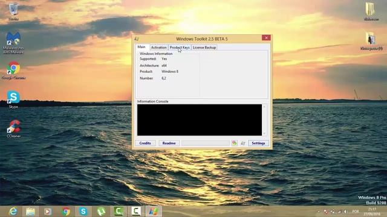387x217 pixels.
Task: Select the Google Chrome desktop icon
Action: click(x=13, y=71)
